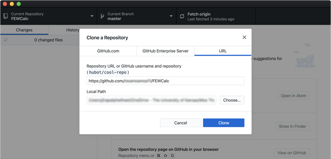Click the G key symbol in Repository menu hint
Image resolution: width=331 pixels, height=159 pixels.
pos(172,156)
